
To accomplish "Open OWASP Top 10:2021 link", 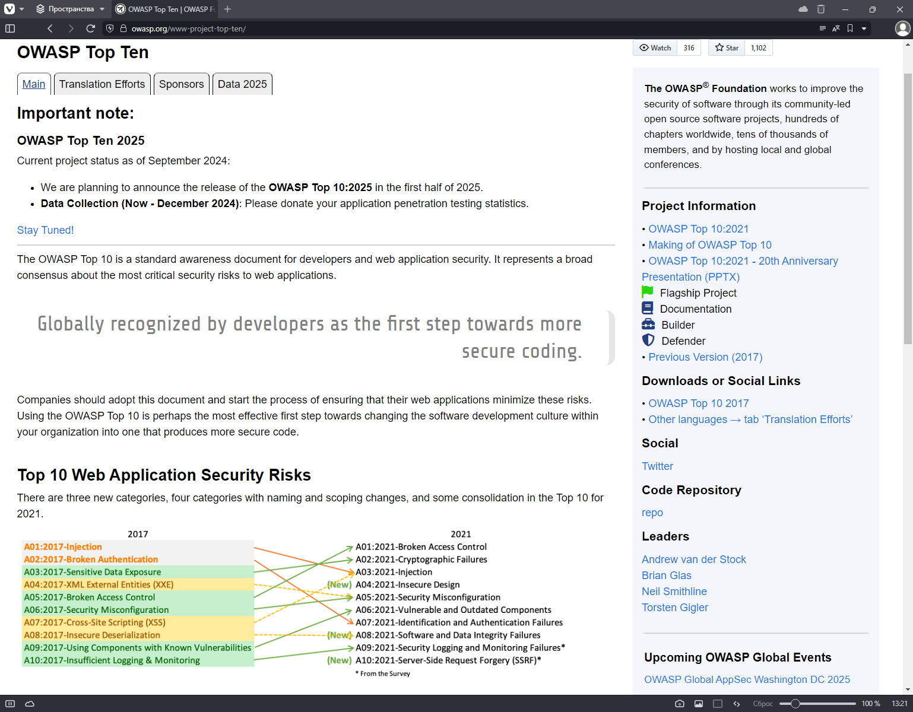I will pyautogui.click(x=698, y=229).
